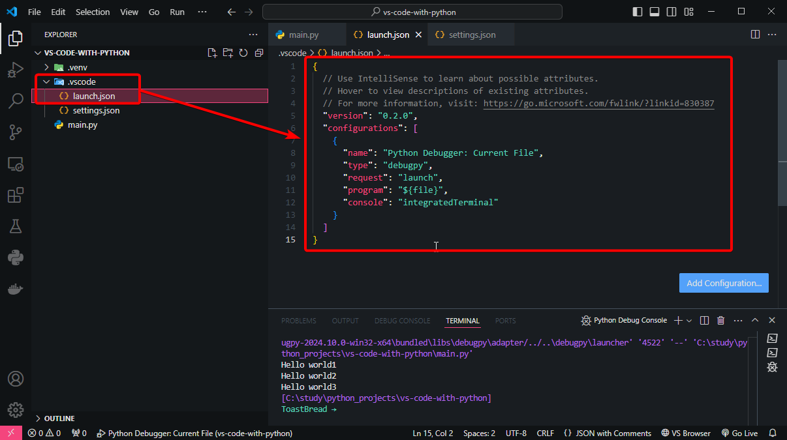Split the terminal panel

pos(704,320)
